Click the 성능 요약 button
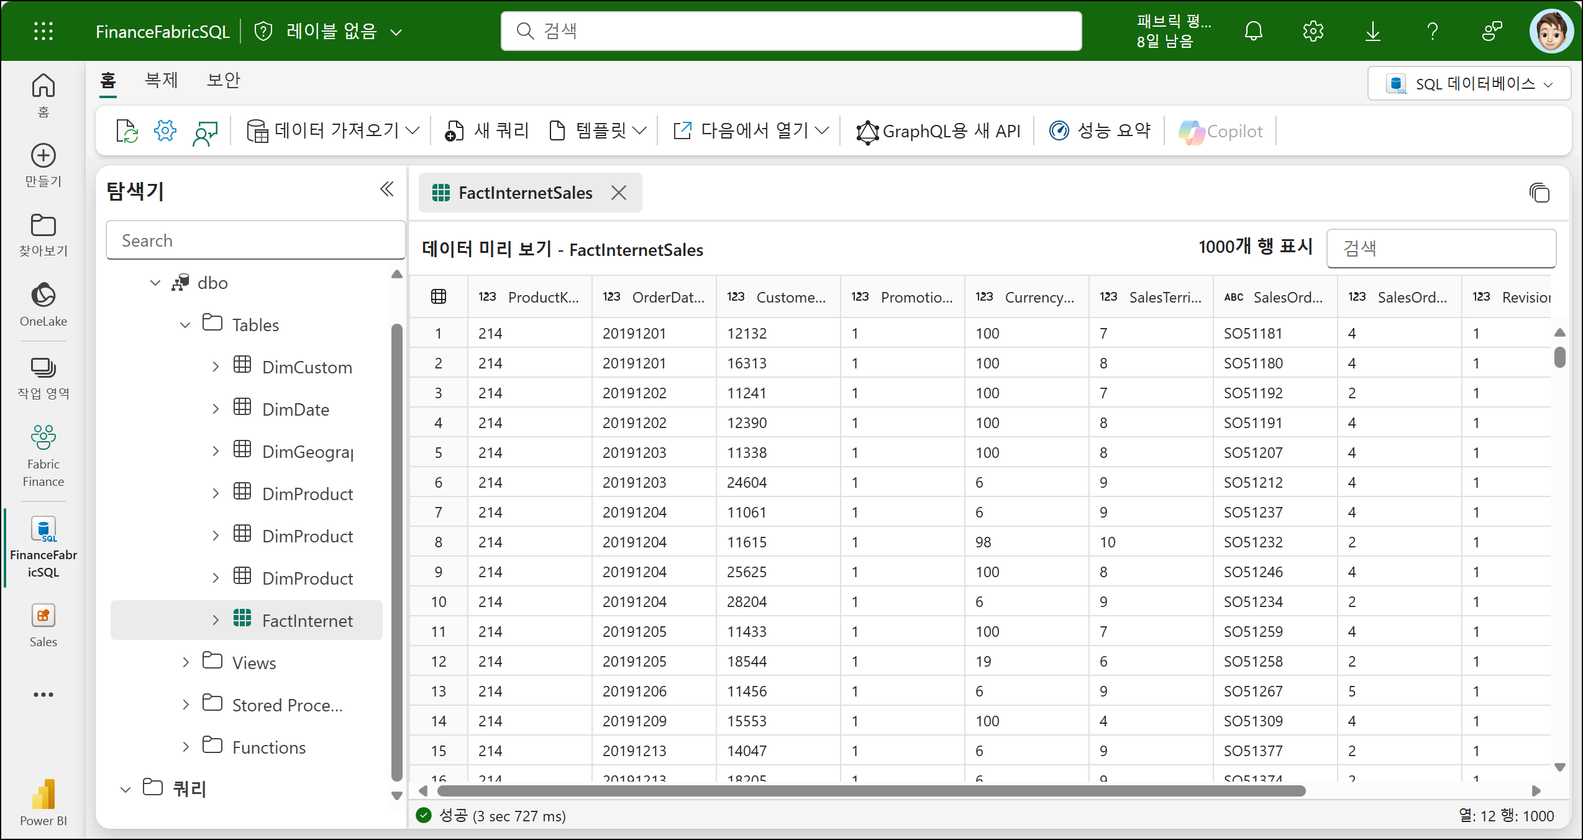1583x840 pixels. click(x=1100, y=131)
